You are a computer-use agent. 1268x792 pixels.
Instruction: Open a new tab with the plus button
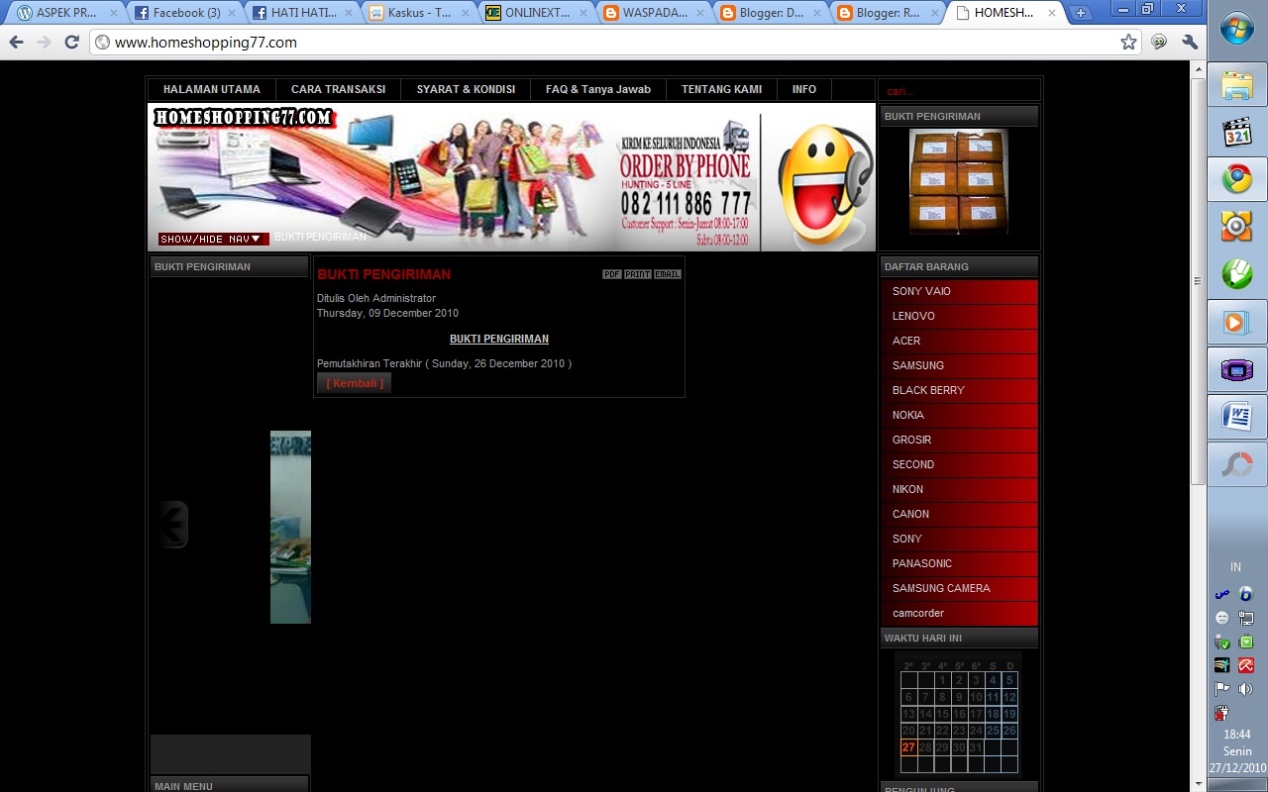1081,13
